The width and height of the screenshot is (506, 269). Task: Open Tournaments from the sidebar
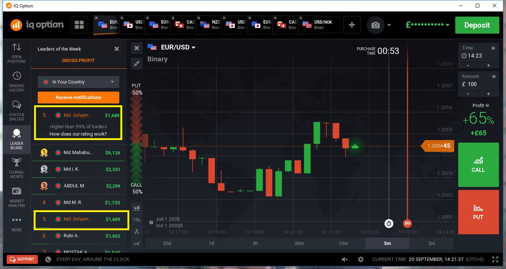pos(16,168)
